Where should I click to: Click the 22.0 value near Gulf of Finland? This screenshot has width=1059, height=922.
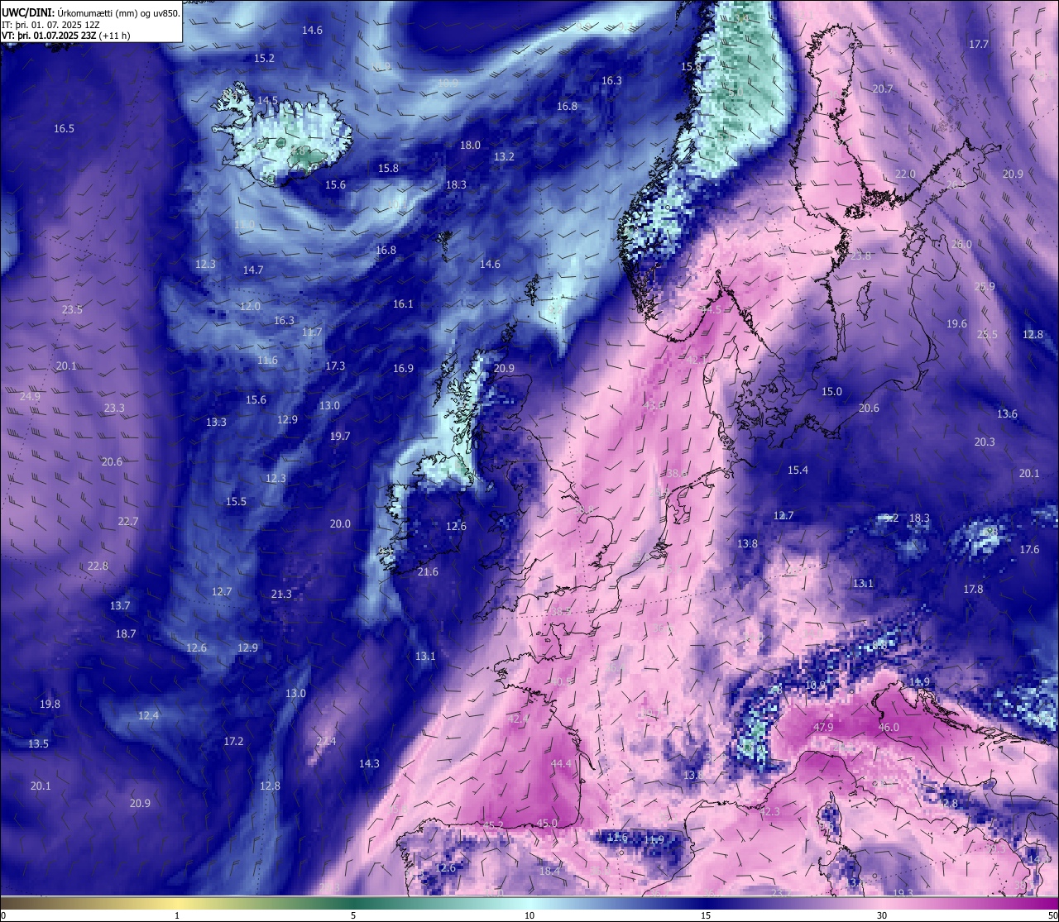pos(905,174)
